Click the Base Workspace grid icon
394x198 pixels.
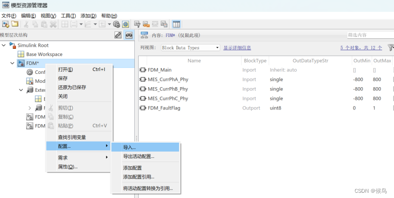tap(21, 54)
